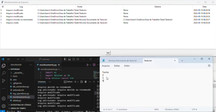Open tabela.py in the explorer
This screenshot has height=112, width=216.
[17, 101]
